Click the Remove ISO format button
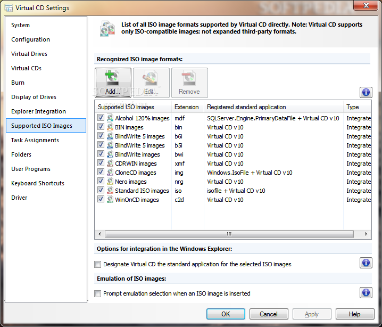This screenshot has width=382, height=327. pyautogui.click(x=189, y=83)
